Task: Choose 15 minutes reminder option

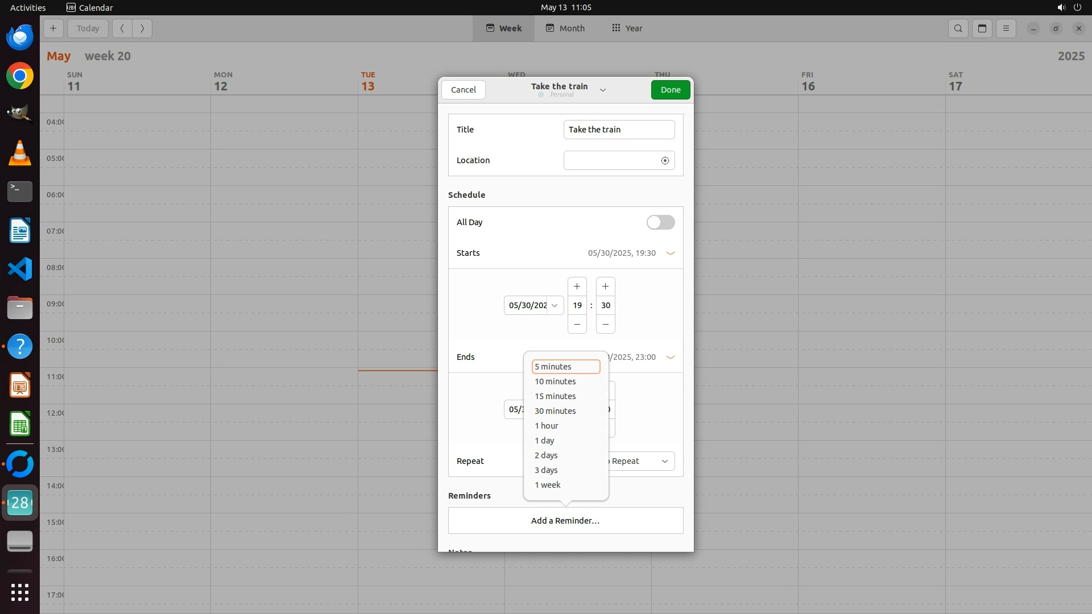Action: 555,396
